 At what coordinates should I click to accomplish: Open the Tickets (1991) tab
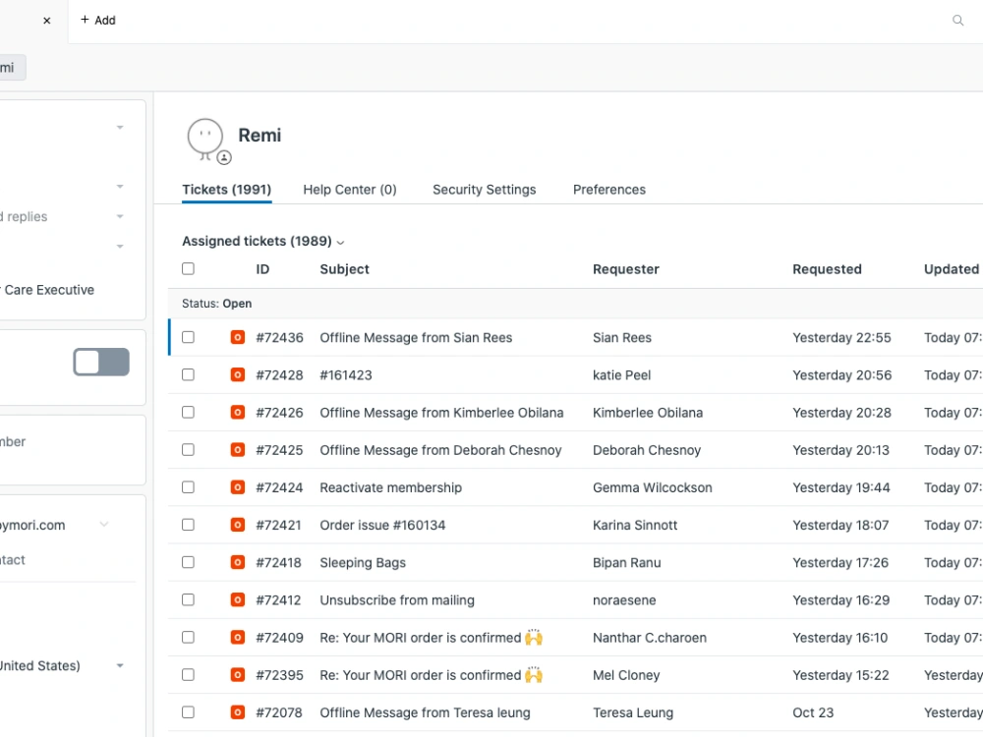[226, 190]
